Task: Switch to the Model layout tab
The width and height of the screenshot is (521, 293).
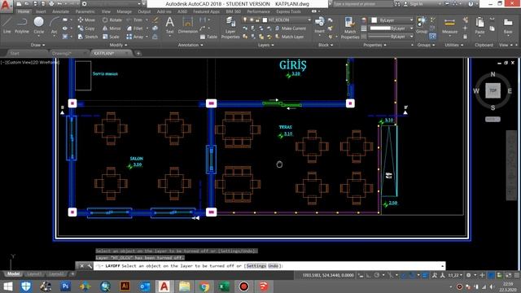Action: [x=13, y=273]
